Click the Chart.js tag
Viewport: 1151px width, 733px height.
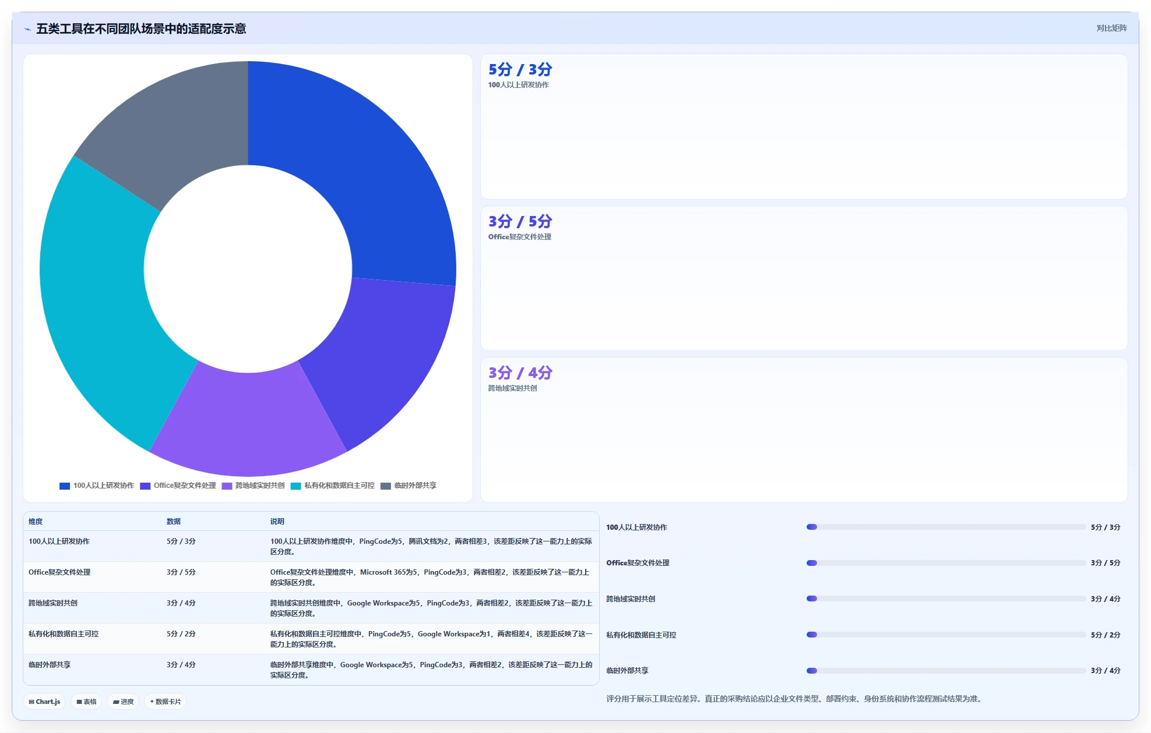coord(45,702)
